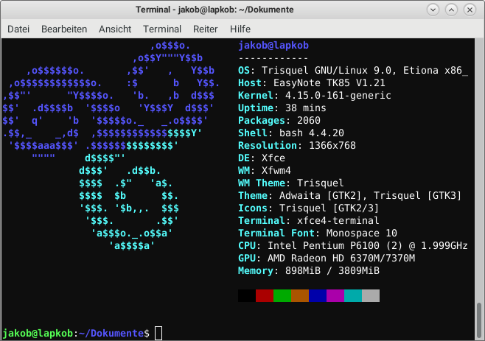
Task: Click the WM line Xfwm4
Action: point(265,170)
